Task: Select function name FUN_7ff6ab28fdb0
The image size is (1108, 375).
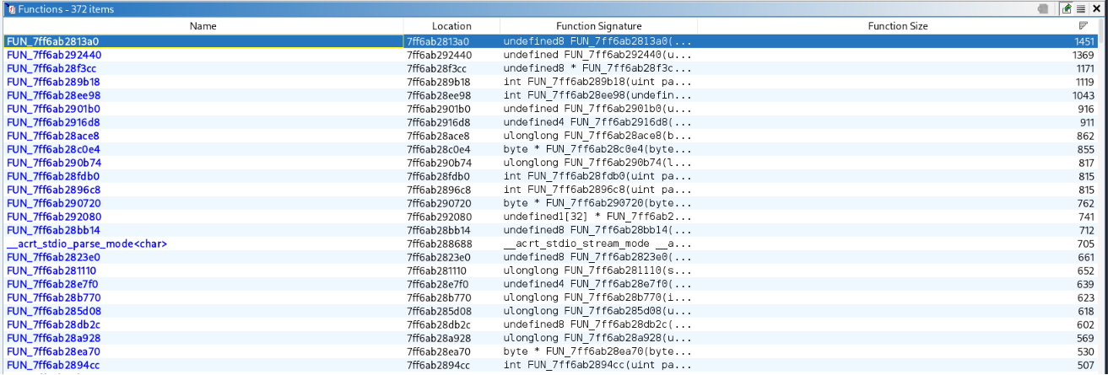Action: pos(53,176)
